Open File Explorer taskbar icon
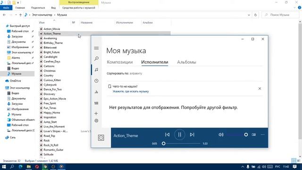The image size is (302, 170). tap(29, 167)
